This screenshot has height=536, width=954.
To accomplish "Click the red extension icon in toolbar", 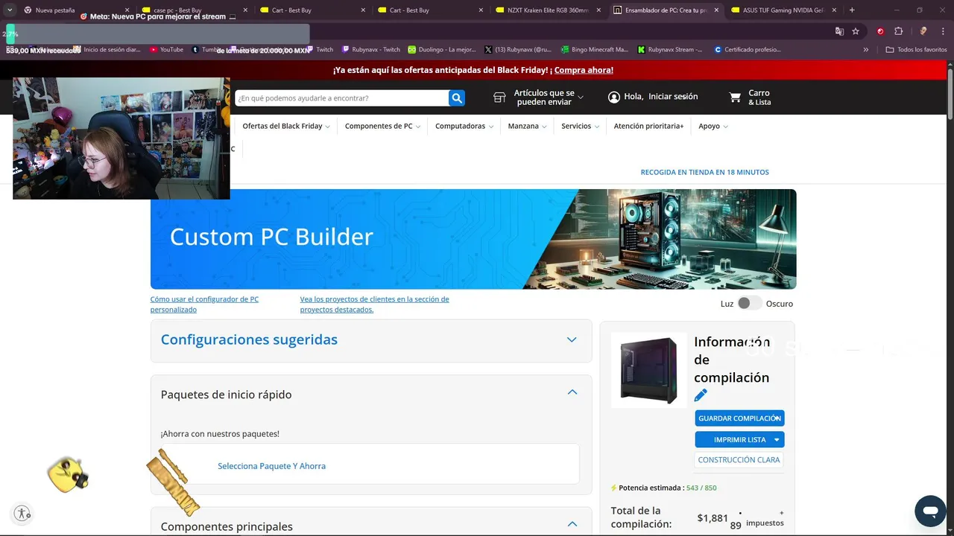I will [x=880, y=31].
